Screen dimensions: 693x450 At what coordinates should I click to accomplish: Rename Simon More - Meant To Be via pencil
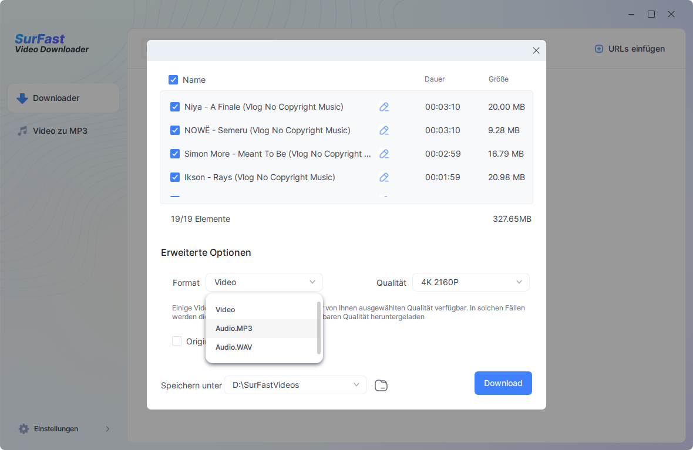coord(384,154)
